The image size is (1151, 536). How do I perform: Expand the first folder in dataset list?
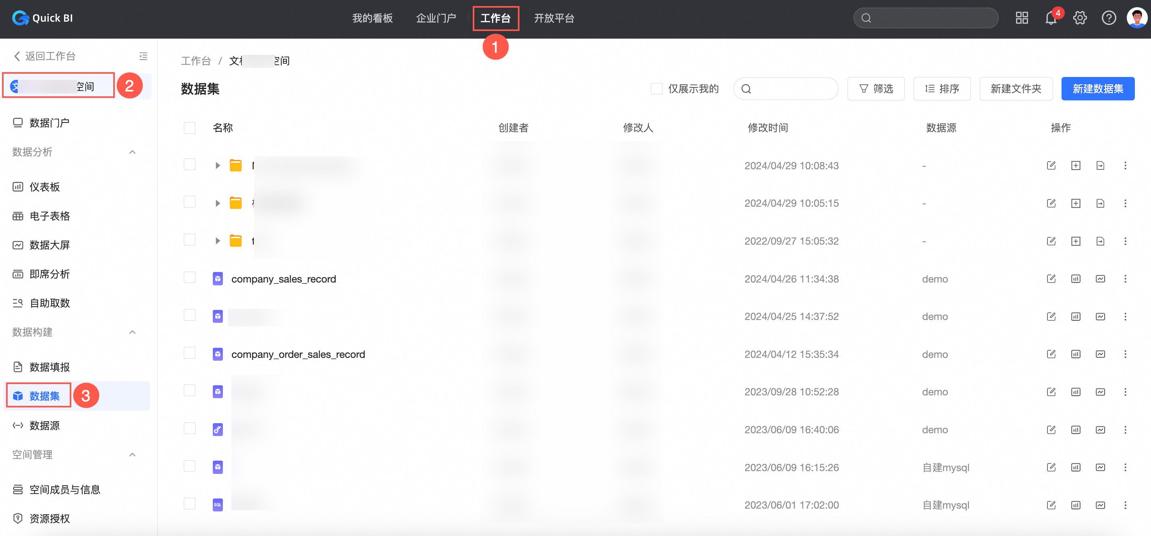tap(218, 166)
